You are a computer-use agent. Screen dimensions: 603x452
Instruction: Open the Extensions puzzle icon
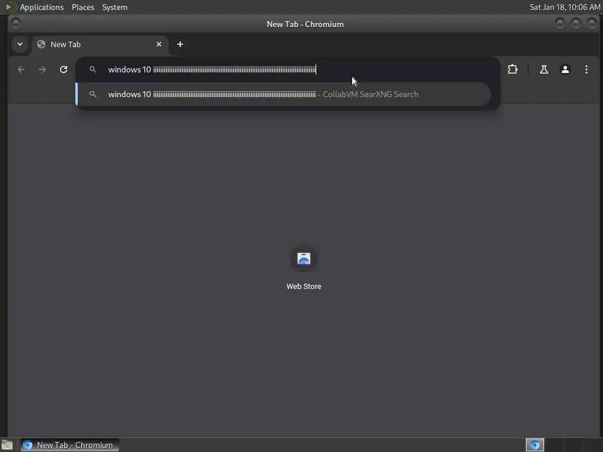513,69
